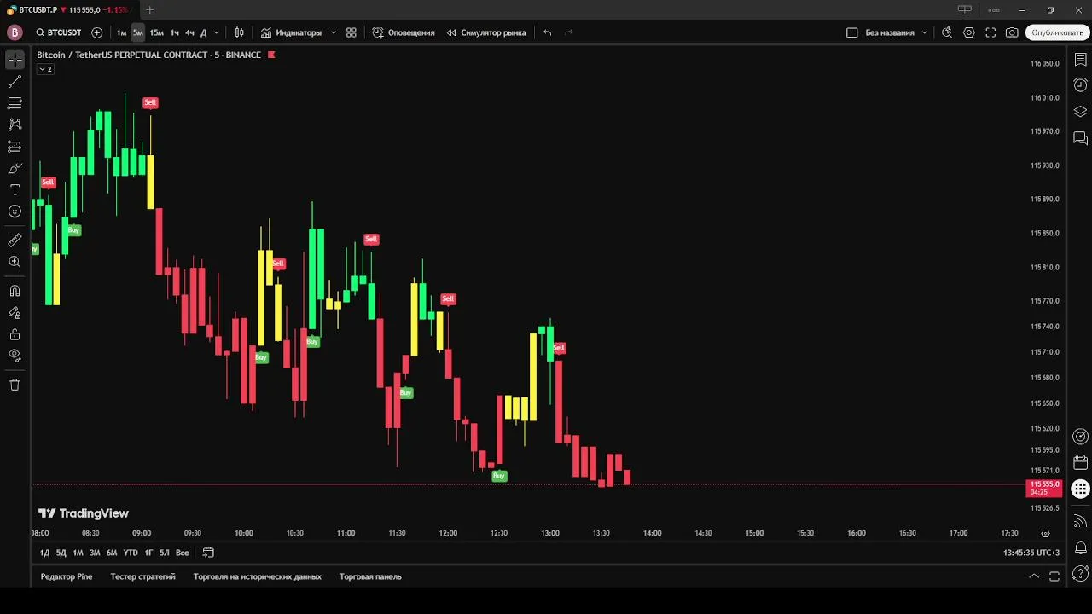Hide all drawings with the eye icon

click(x=15, y=356)
